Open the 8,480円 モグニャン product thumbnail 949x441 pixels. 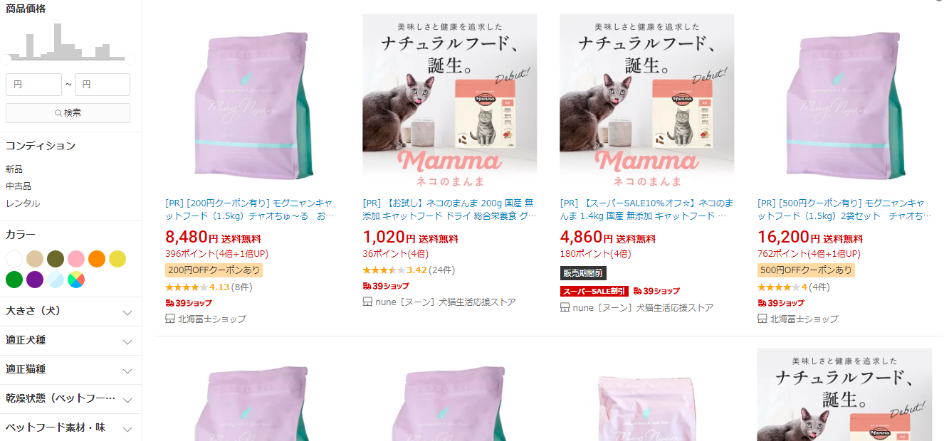pyautogui.click(x=253, y=101)
